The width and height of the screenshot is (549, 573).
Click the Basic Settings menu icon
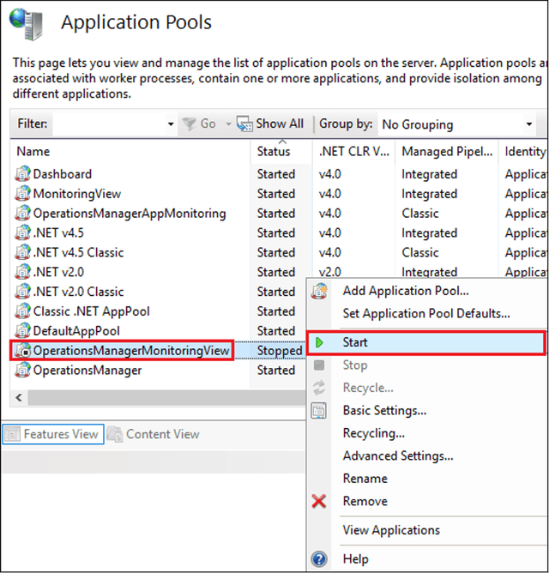pyautogui.click(x=319, y=410)
